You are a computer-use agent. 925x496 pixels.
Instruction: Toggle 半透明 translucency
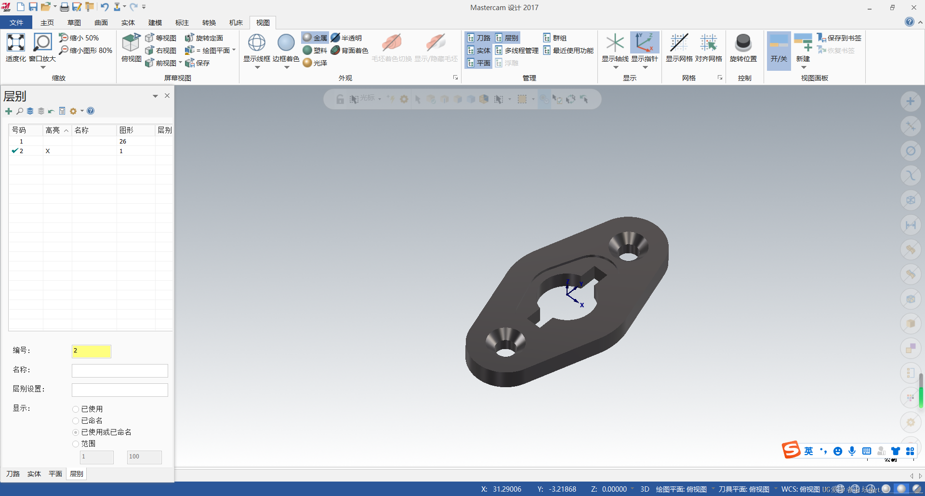coord(346,38)
